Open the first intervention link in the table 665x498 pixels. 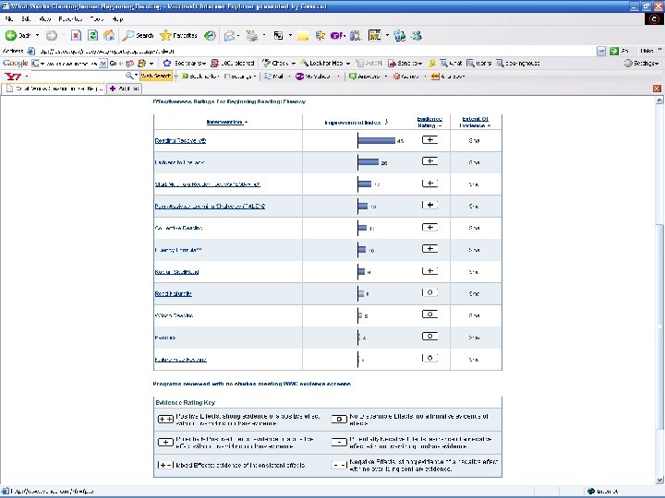[180, 140]
